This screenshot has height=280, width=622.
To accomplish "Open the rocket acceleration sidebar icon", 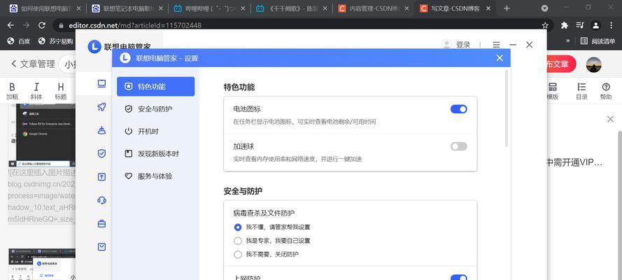I will click(x=102, y=106).
